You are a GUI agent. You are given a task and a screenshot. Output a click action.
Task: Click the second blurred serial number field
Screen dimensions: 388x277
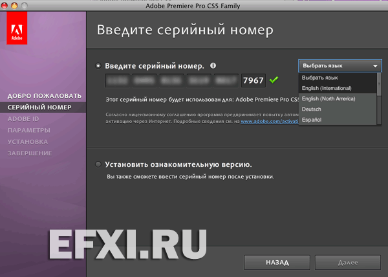[145, 80]
